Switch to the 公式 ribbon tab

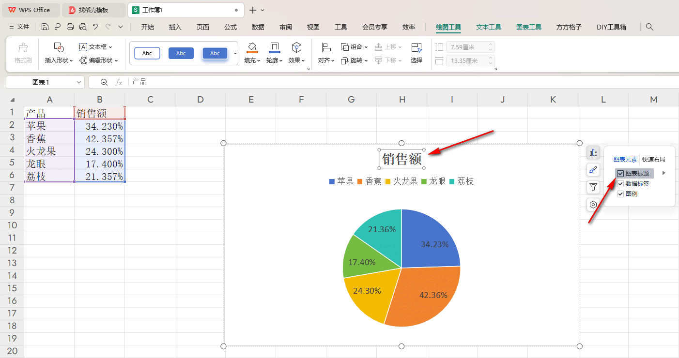click(231, 27)
